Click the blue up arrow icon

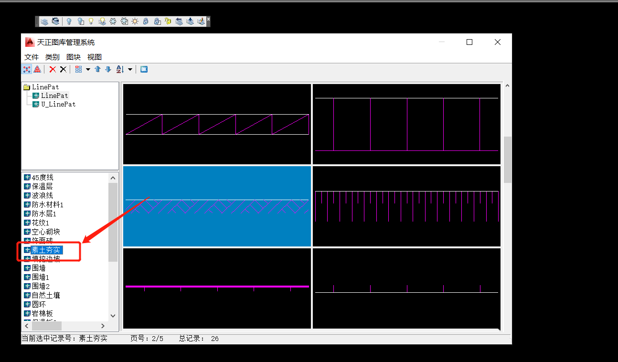[98, 69]
